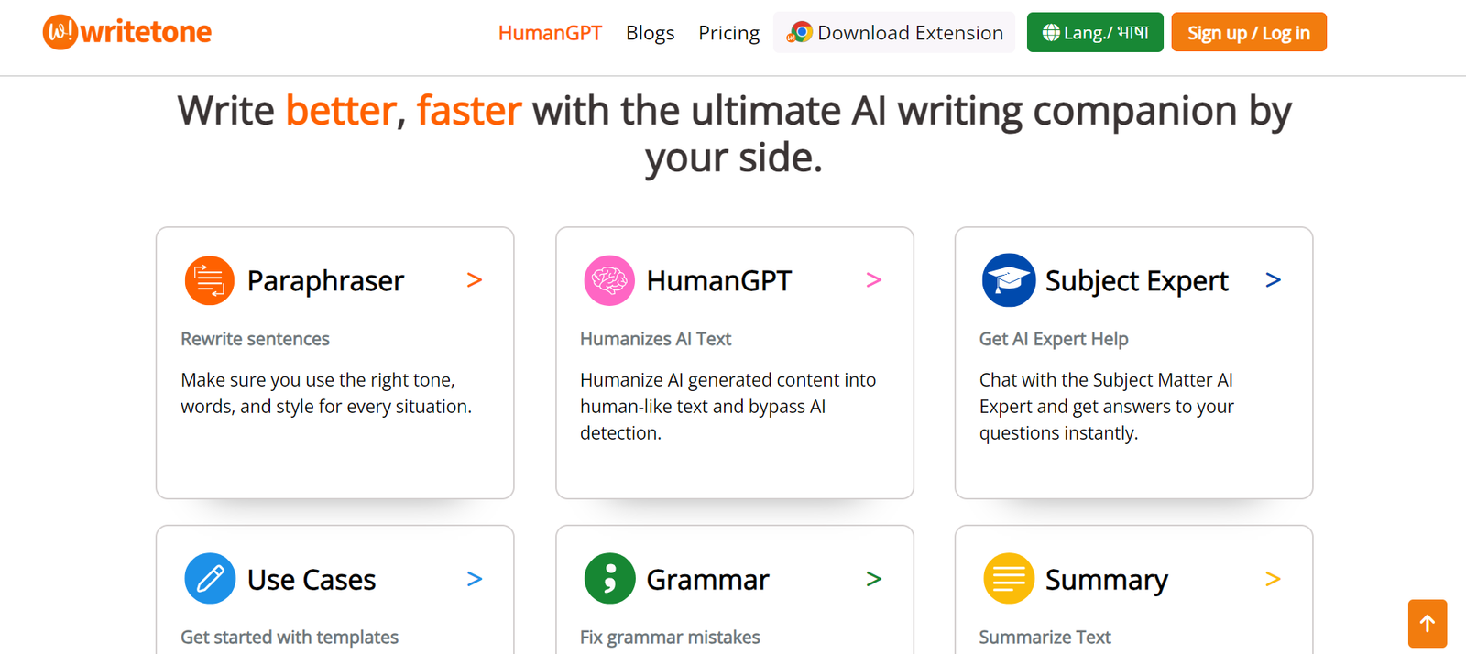Click the Sign up / Log in button
Screen dimensions: 1466x654
pyautogui.click(x=1248, y=33)
